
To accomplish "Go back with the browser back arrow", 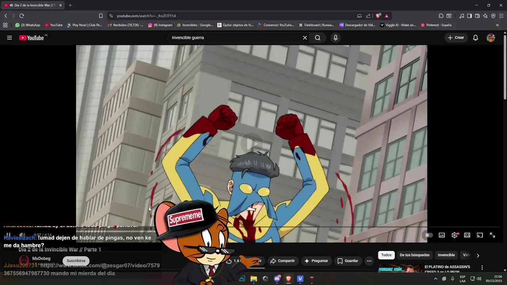I will [6, 16].
